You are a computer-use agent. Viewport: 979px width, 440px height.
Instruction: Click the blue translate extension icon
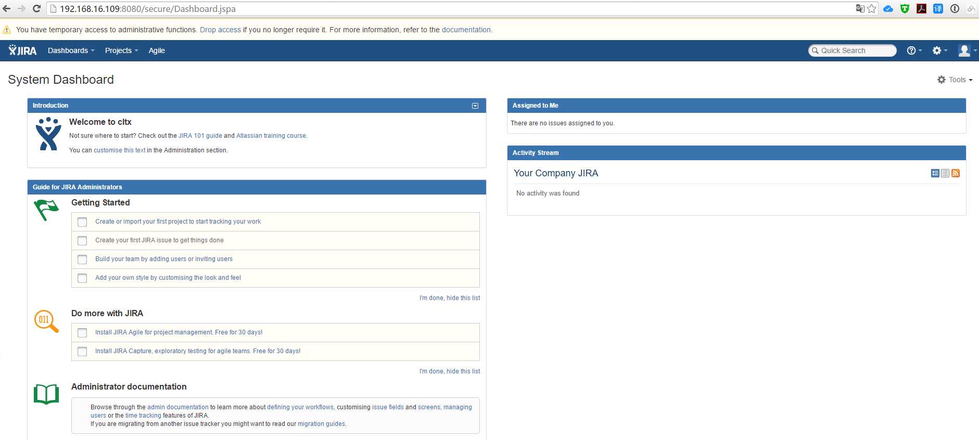click(938, 8)
